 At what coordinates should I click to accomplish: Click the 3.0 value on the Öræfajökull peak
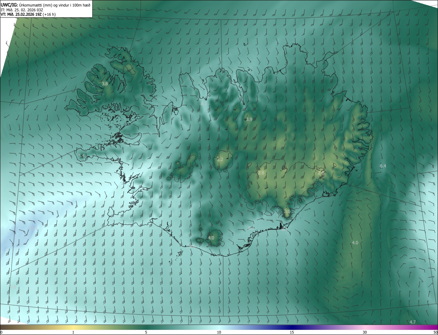coord(287,212)
